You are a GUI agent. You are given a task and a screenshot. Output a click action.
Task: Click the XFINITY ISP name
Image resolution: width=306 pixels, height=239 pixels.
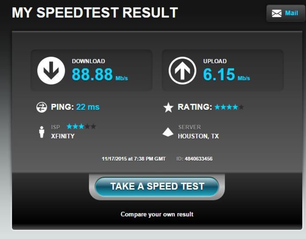pyautogui.click(x=63, y=136)
